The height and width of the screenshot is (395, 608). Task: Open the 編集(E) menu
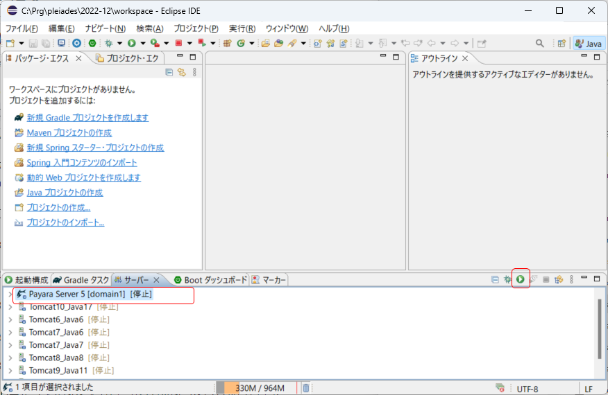pos(61,28)
